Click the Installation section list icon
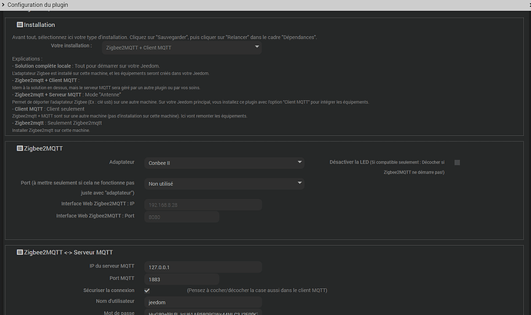531x315 pixels. 19,25
